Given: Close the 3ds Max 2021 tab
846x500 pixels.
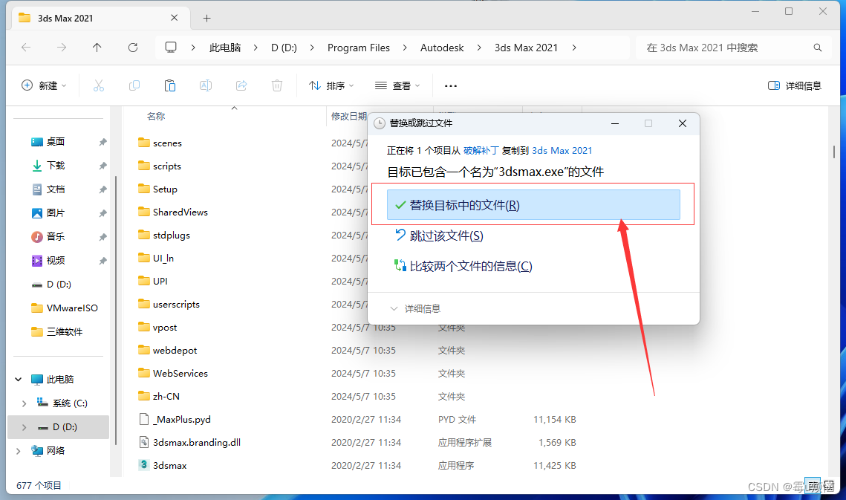Looking at the screenshot, I should pyautogui.click(x=175, y=18).
